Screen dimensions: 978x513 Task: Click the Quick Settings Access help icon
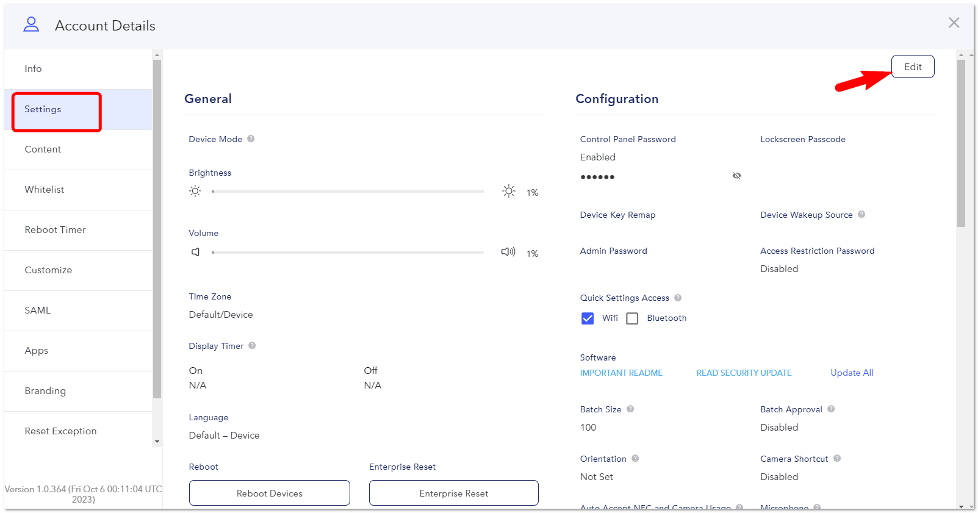[678, 298]
